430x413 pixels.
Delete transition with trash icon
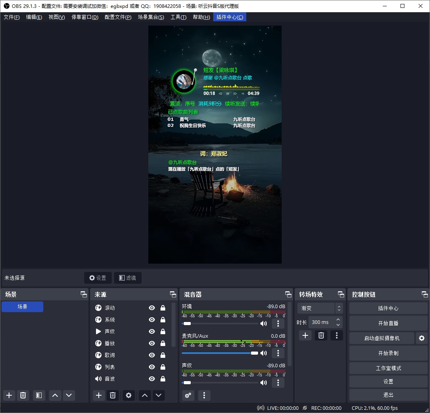pos(321,335)
